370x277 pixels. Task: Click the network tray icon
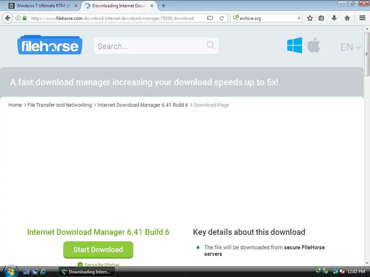pyautogui.click(x=335, y=272)
